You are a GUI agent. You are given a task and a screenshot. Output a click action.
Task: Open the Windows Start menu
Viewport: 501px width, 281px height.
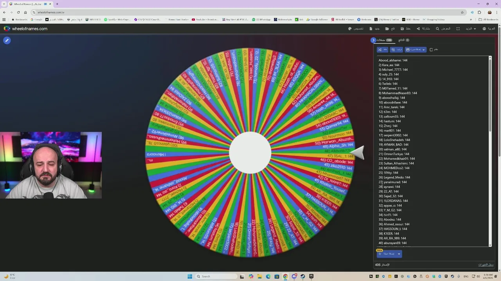(190, 276)
